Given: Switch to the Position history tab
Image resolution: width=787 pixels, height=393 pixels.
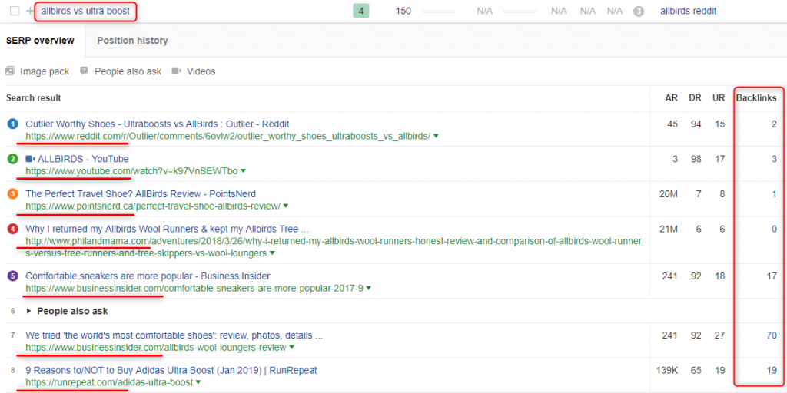Looking at the screenshot, I should (x=132, y=41).
